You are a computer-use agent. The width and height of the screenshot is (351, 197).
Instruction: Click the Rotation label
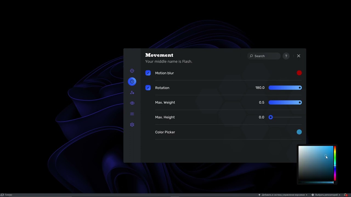point(162,88)
